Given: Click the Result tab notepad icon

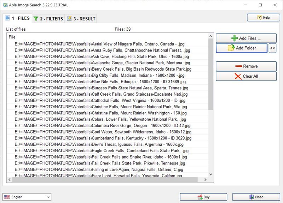Looking at the screenshot, I should pos(69,19).
